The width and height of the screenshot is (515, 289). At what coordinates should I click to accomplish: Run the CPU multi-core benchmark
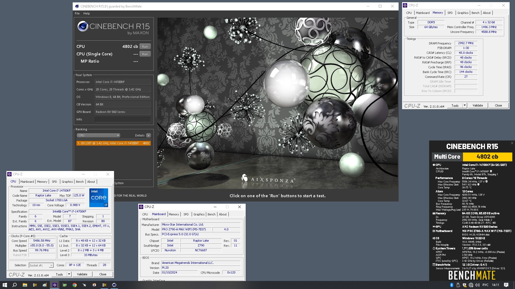[x=145, y=47]
